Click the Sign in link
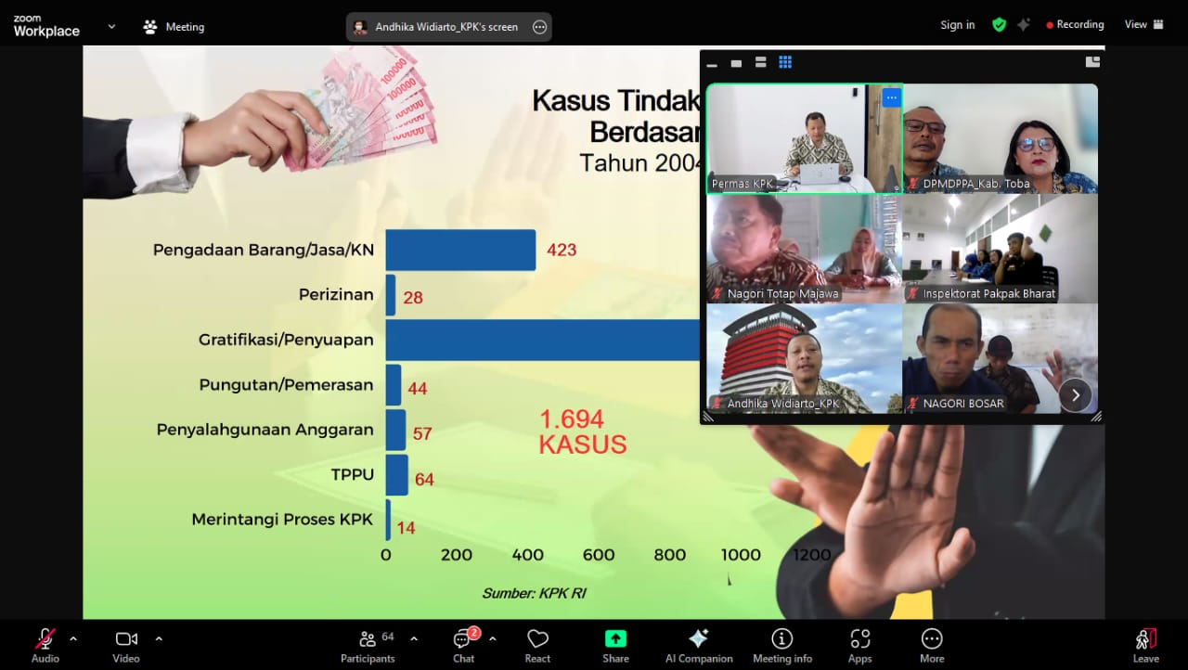This screenshot has height=670, width=1188. click(957, 25)
